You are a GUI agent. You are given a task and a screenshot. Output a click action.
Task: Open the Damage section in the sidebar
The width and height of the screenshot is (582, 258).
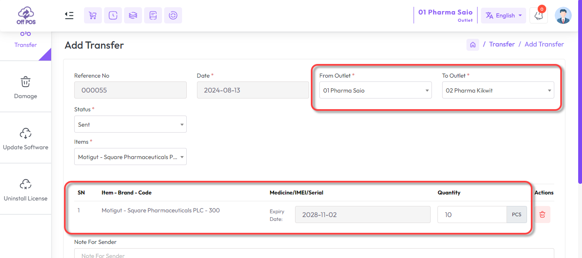coord(26,86)
